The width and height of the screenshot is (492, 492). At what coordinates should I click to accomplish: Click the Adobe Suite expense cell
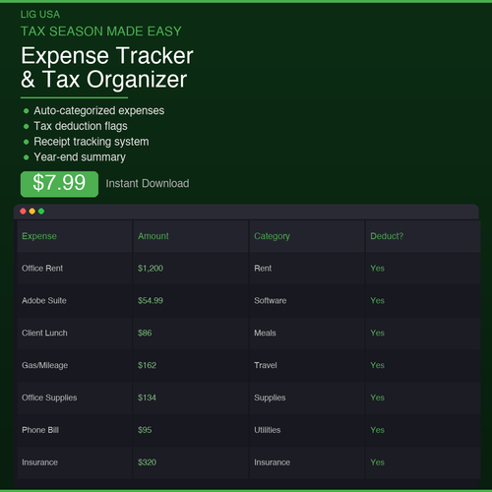75,301
